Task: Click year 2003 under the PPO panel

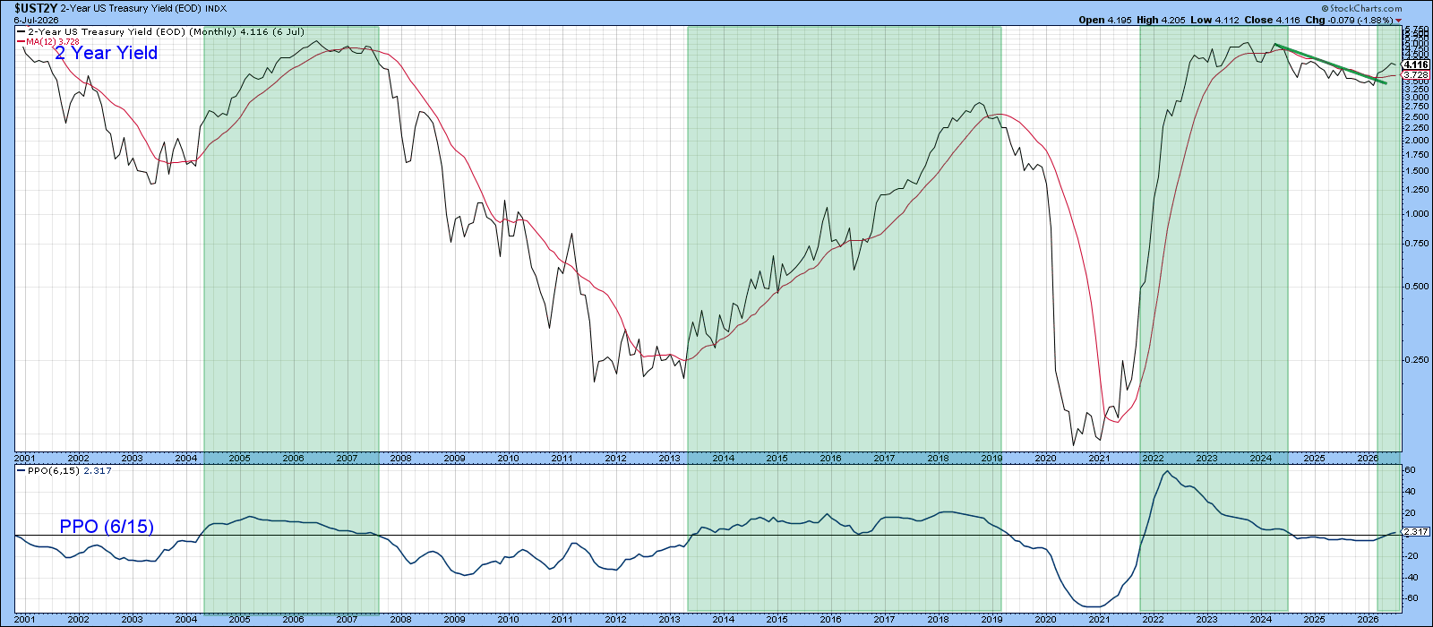Action: 133,619
